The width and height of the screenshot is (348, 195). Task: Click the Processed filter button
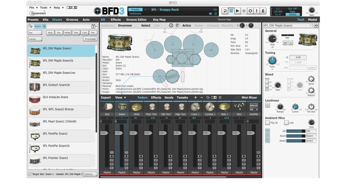click(x=90, y=39)
